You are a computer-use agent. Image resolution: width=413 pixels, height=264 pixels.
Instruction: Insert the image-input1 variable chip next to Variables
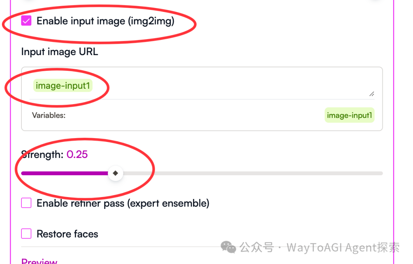click(349, 115)
